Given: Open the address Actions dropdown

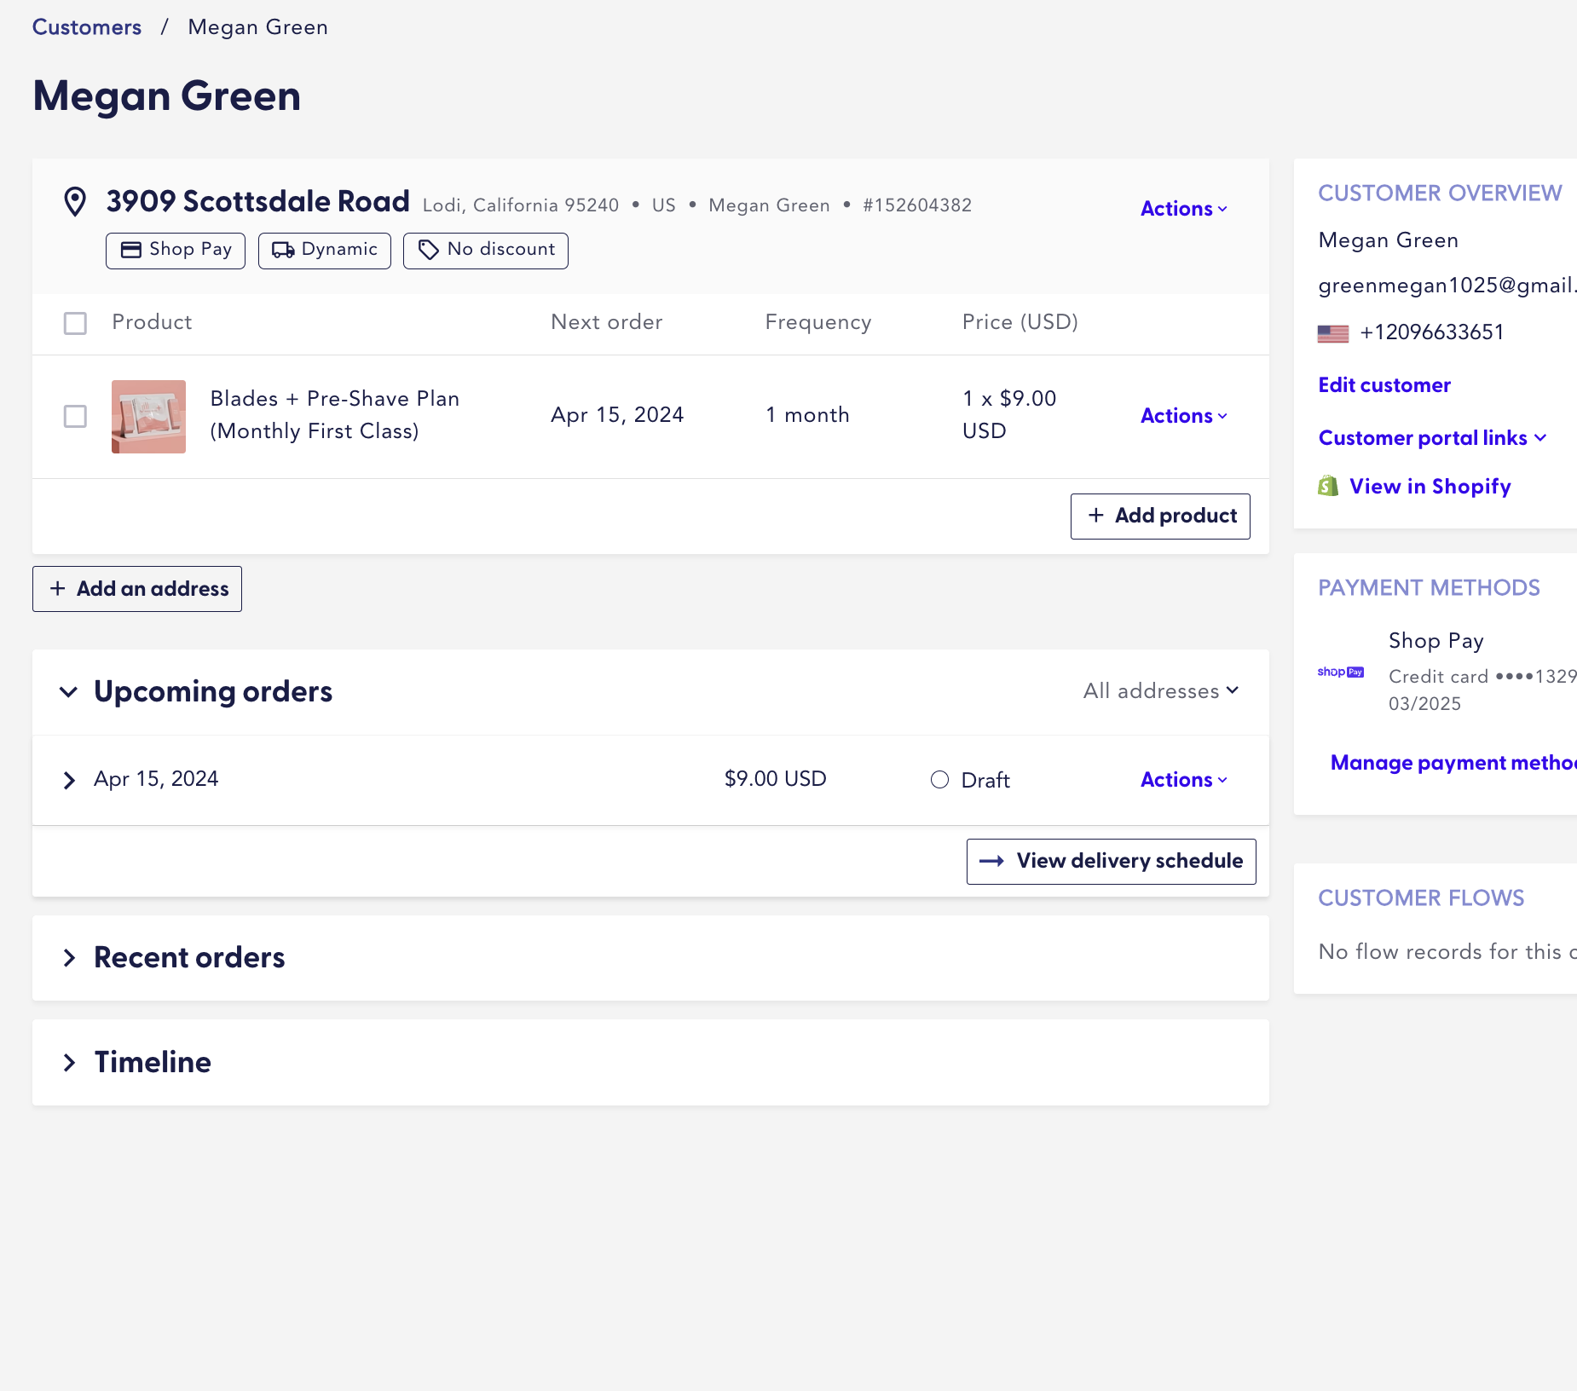Looking at the screenshot, I should [1183, 209].
